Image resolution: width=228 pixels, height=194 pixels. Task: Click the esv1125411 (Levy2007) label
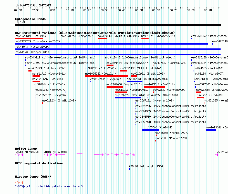[x=106, y=79]
